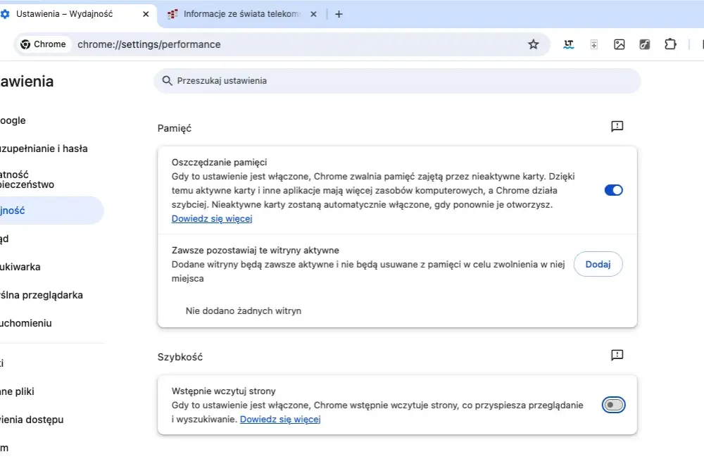The height and width of the screenshot is (459, 704).
Task: Click the Przeszukaj ustawienia search field
Action: (x=397, y=81)
